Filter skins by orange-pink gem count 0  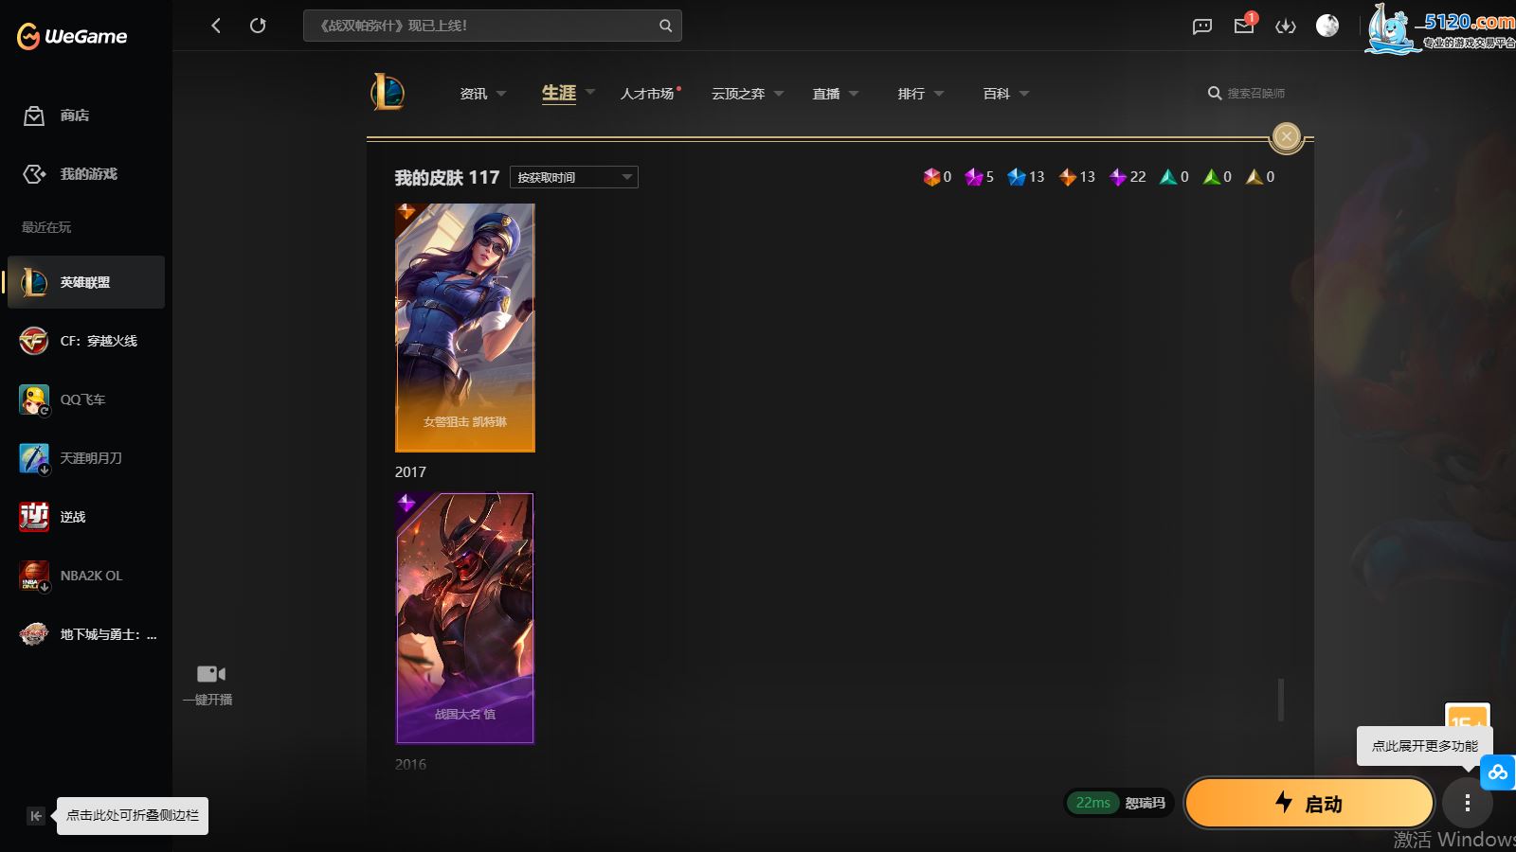937,177
